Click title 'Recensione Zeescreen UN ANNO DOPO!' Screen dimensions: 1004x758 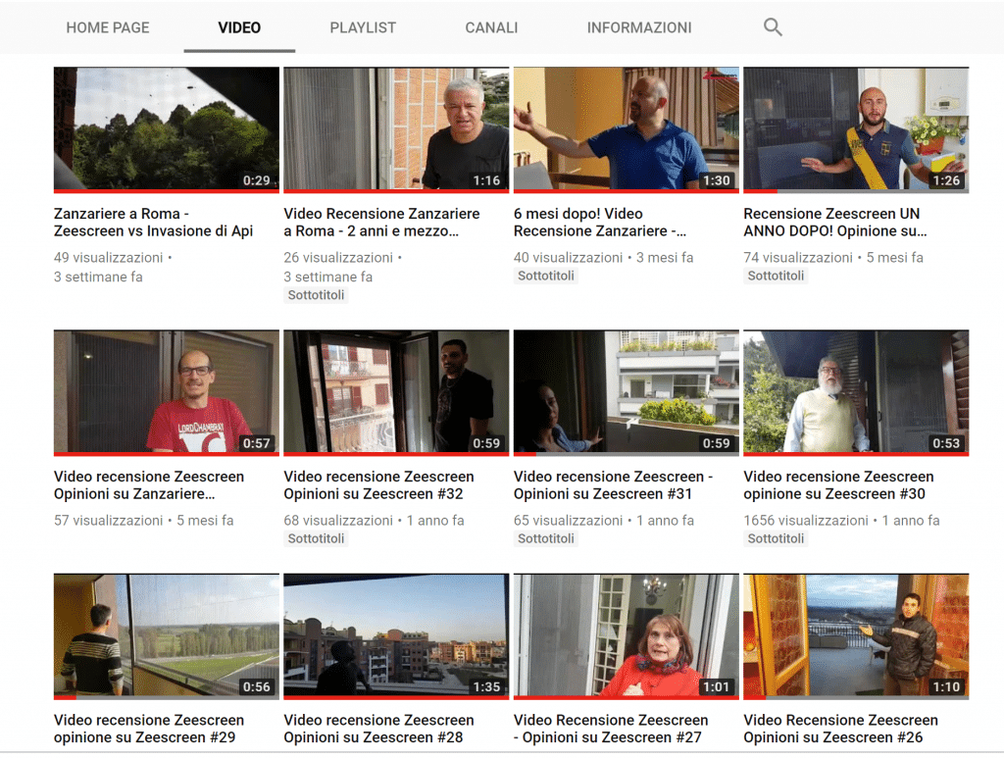coord(835,223)
